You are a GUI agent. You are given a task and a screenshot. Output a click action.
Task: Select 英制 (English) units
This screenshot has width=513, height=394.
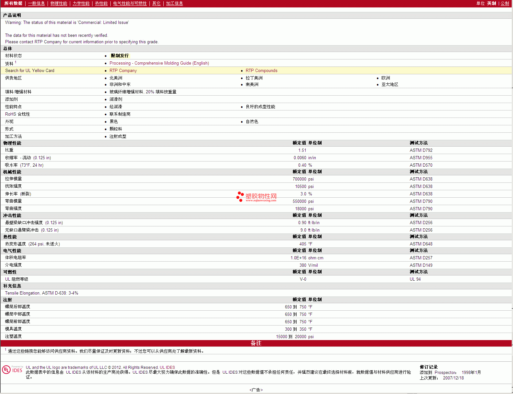[491, 3]
